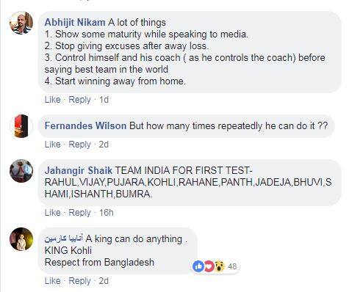This screenshot has height=292, width=363.
Task: Click the wow face reaction icon
Action: (220, 266)
